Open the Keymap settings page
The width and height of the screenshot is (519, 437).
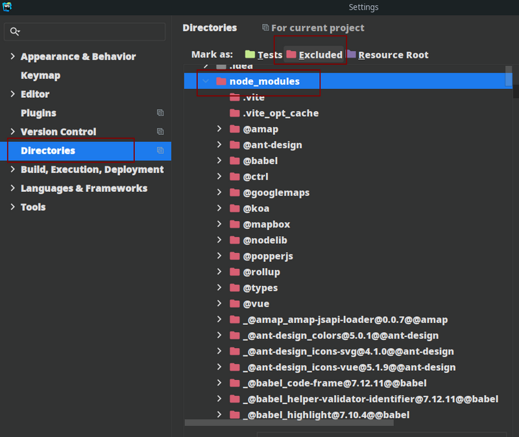[x=41, y=75]
